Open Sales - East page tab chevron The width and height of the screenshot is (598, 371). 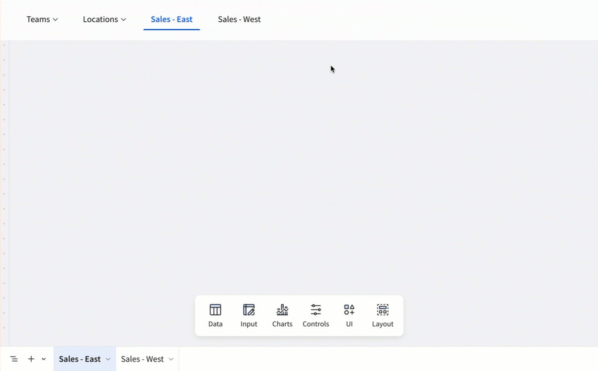click(108, 359)
